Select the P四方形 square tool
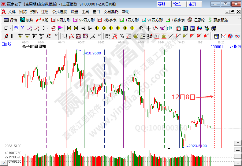The width and height of the screenshot is (242, 166). coord(61,20)
